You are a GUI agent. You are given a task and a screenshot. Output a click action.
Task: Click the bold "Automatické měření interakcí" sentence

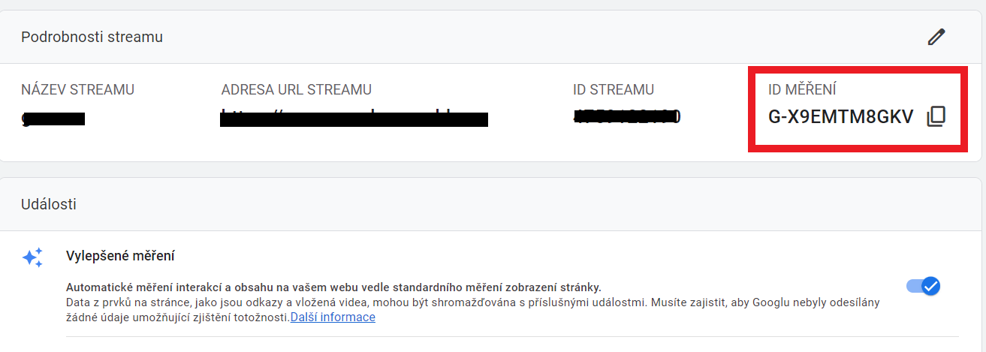click(x=333, y=287)
